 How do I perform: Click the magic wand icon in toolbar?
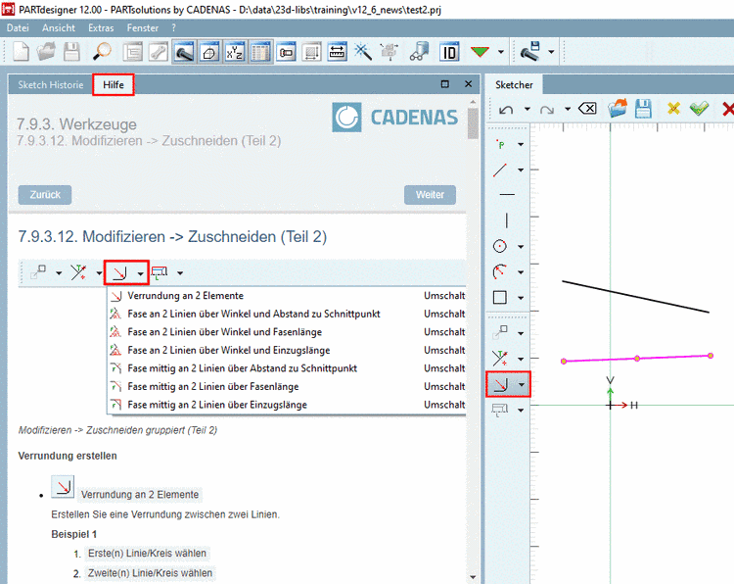point(362,52)
